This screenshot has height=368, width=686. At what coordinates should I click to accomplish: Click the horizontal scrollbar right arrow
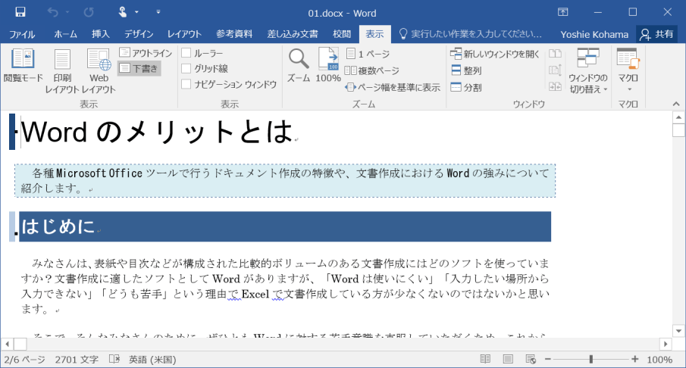666,344
